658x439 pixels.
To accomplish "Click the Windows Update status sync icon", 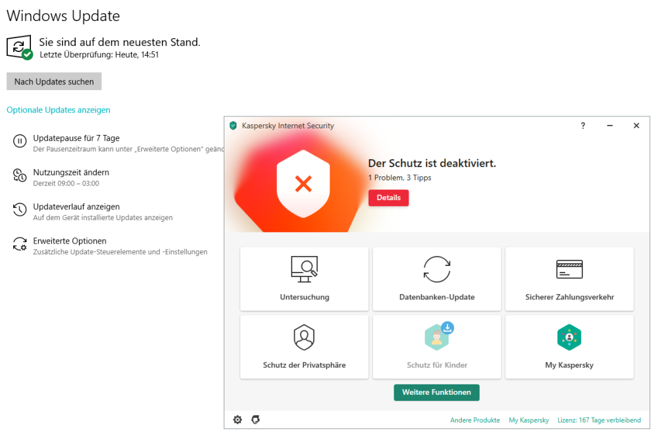I will pyautogui.click(x=19, y=47).
